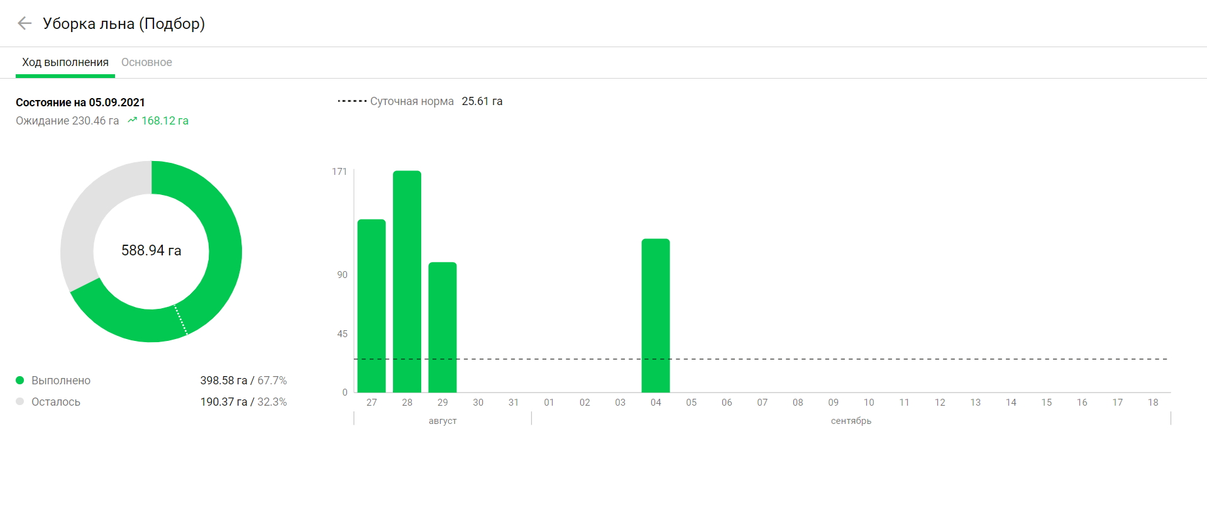Click the tallest bar for August 28
1207x512 pixels.
(x=407, y=281)
